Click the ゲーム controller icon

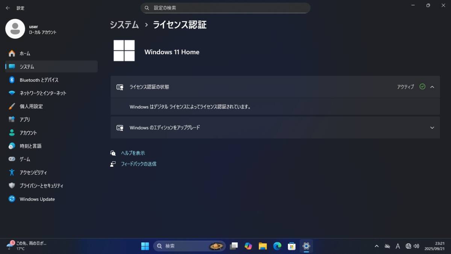[12, 159]
